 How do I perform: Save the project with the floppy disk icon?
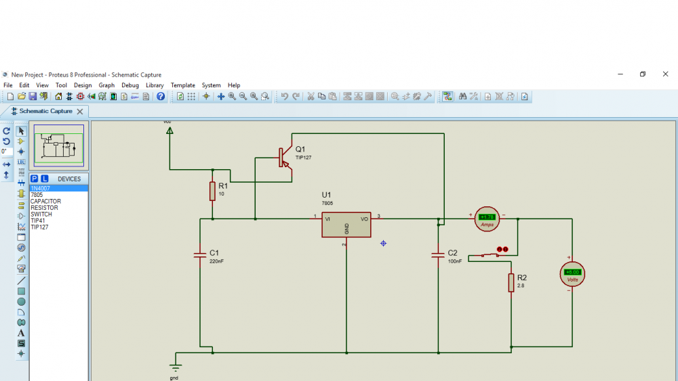click(32, 97)
